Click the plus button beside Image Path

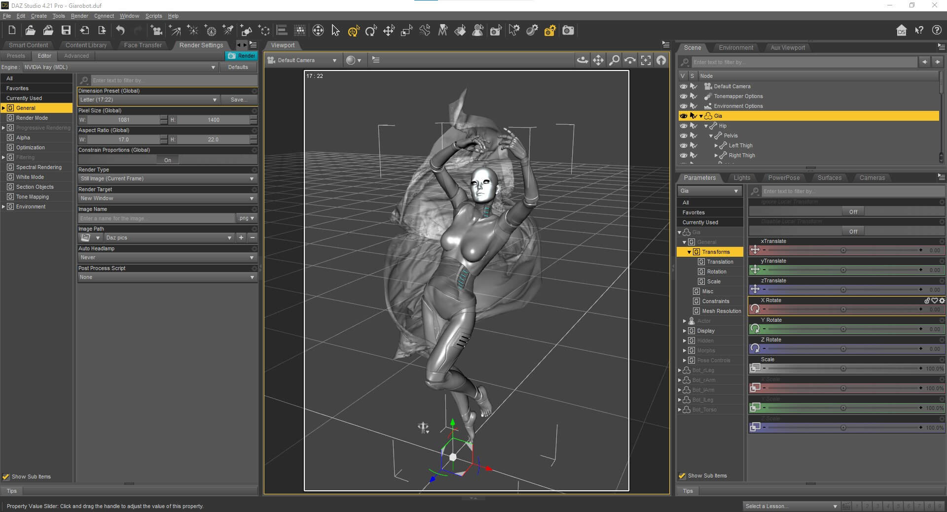[241, 238]
